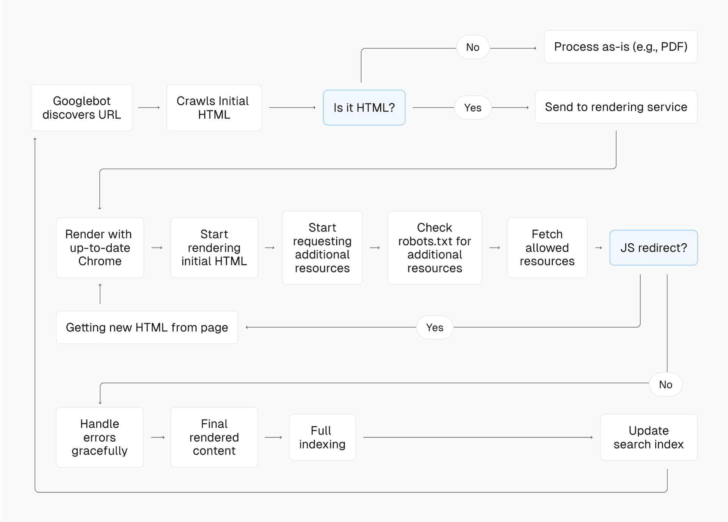Select the 'Full indexing' box
Screen dimensions: 728x522
(322, 437)
